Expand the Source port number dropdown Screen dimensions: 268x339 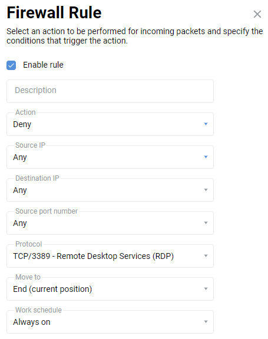[x=110, y=223]
